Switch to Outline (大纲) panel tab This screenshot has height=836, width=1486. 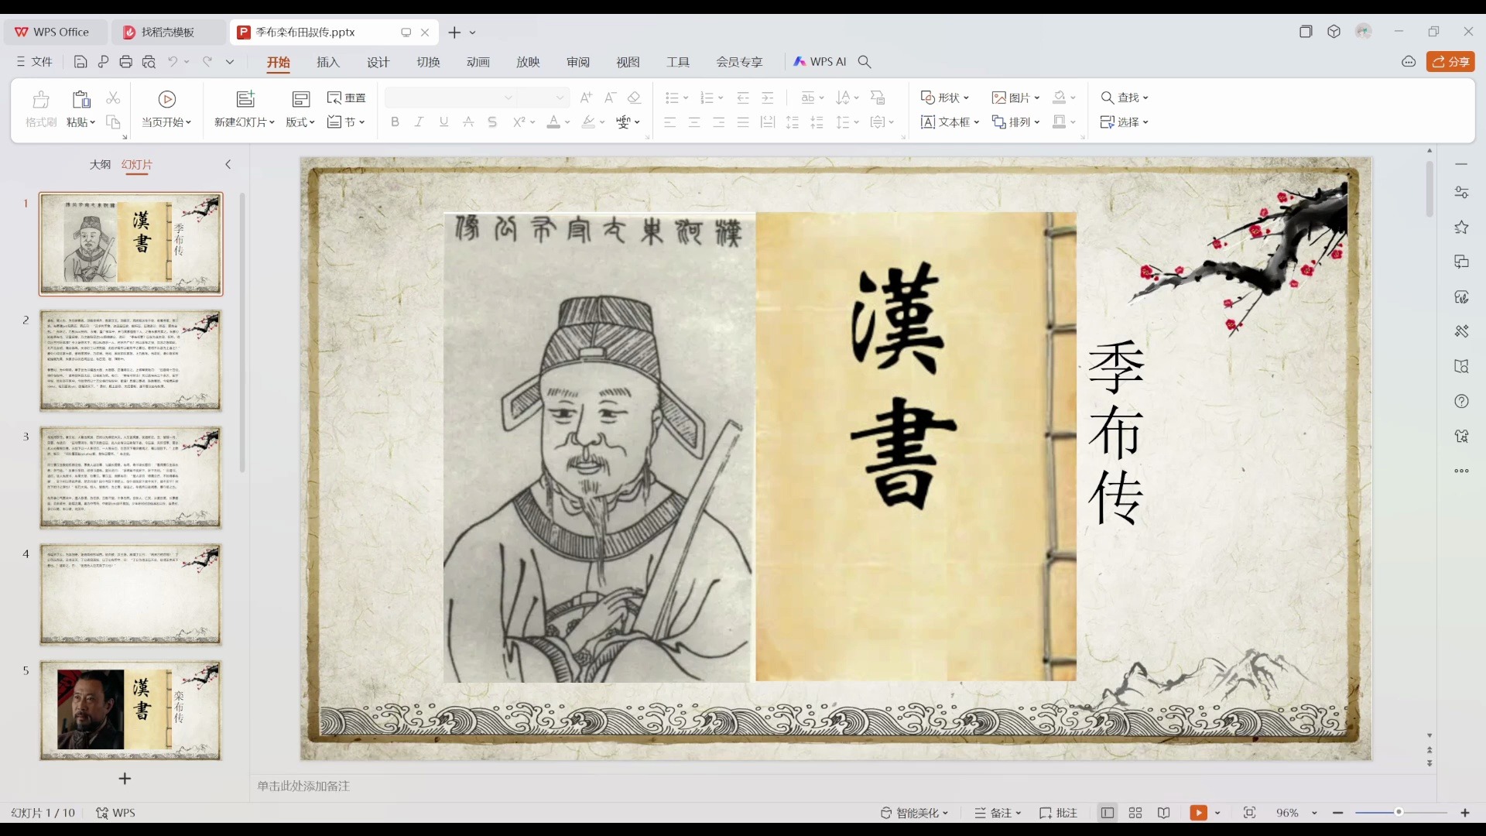tap(100, 164)
